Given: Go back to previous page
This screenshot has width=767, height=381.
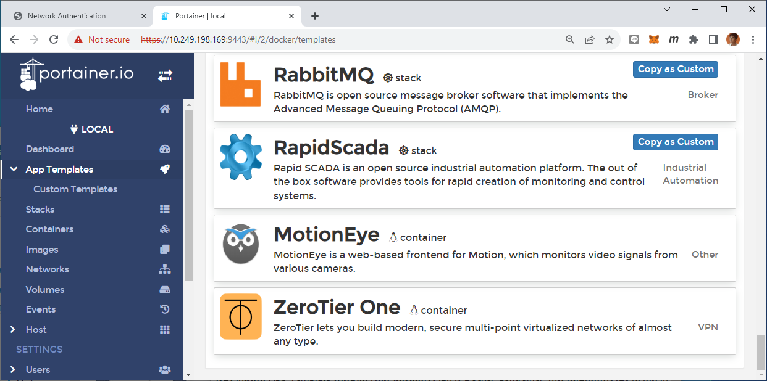Looking at the screenshot, I should coord(14,39).
